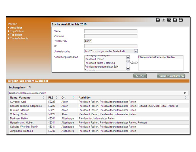
Task: Click the print icon in top toolbar
Action: click(181, 20)
